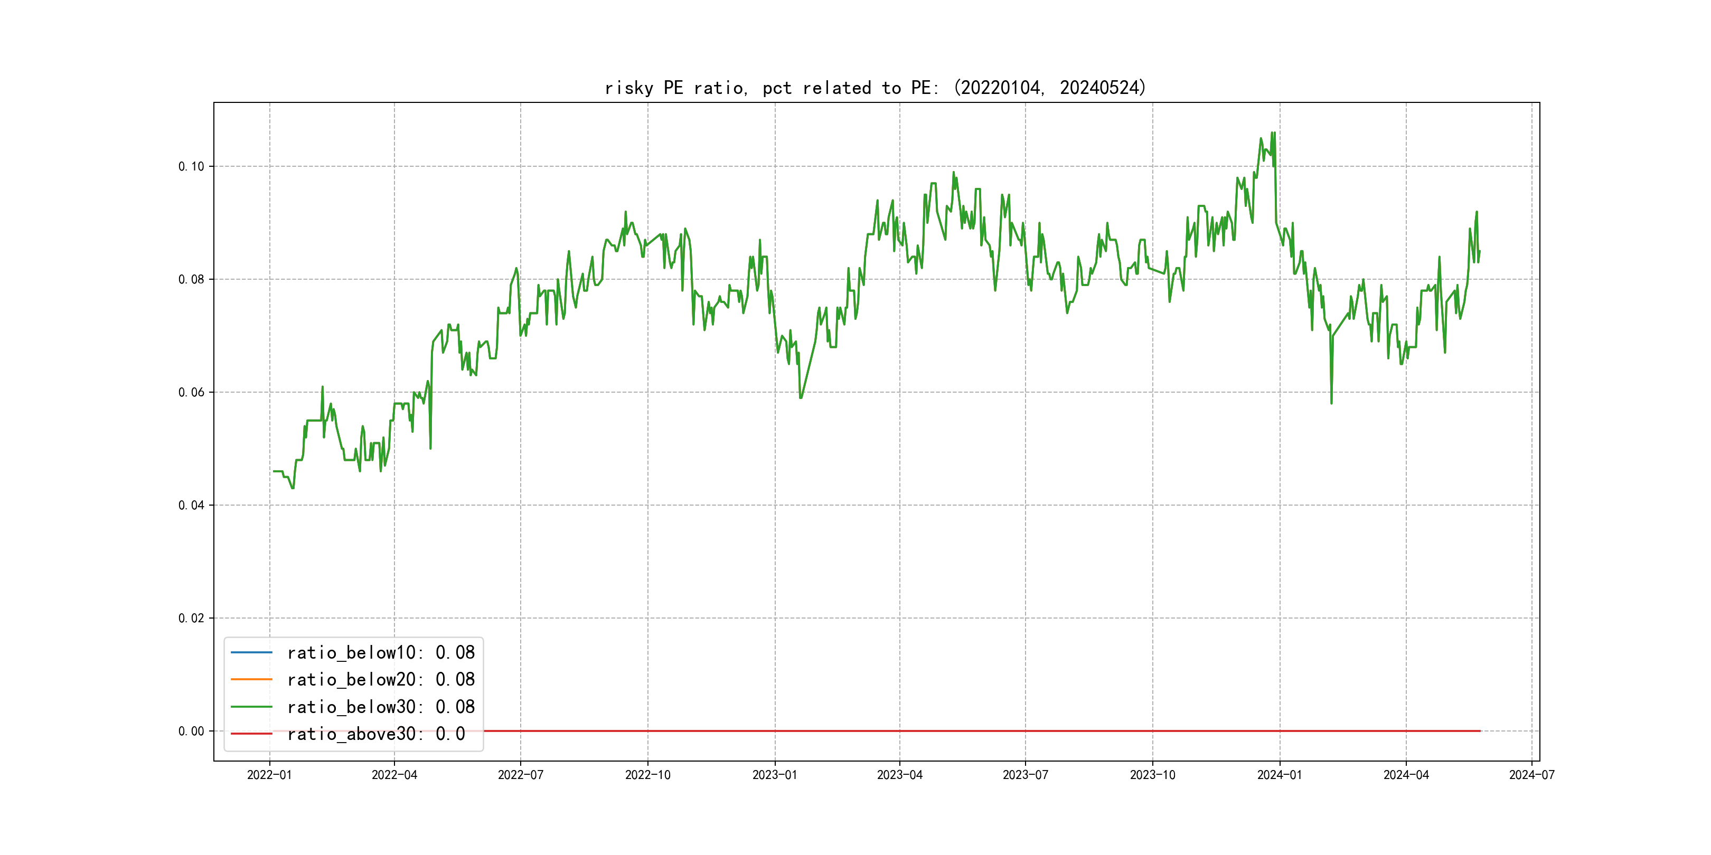Screen dimensions: 1711x855
Task: Click the green ratio_below30 legend line
Action: point(251,707)
